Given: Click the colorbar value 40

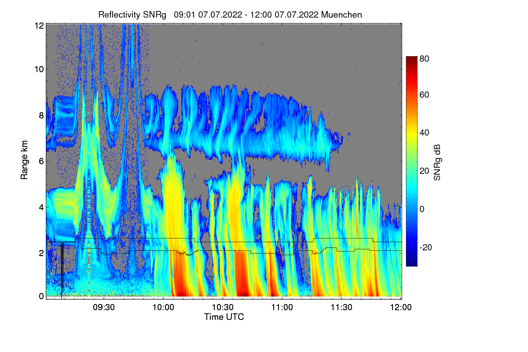Looking at the screenshot, I should [x=424, y=132].
